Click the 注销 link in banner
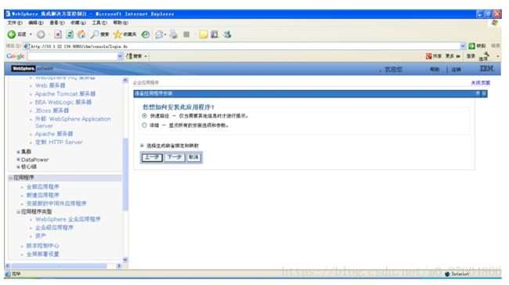 (456, 69)
